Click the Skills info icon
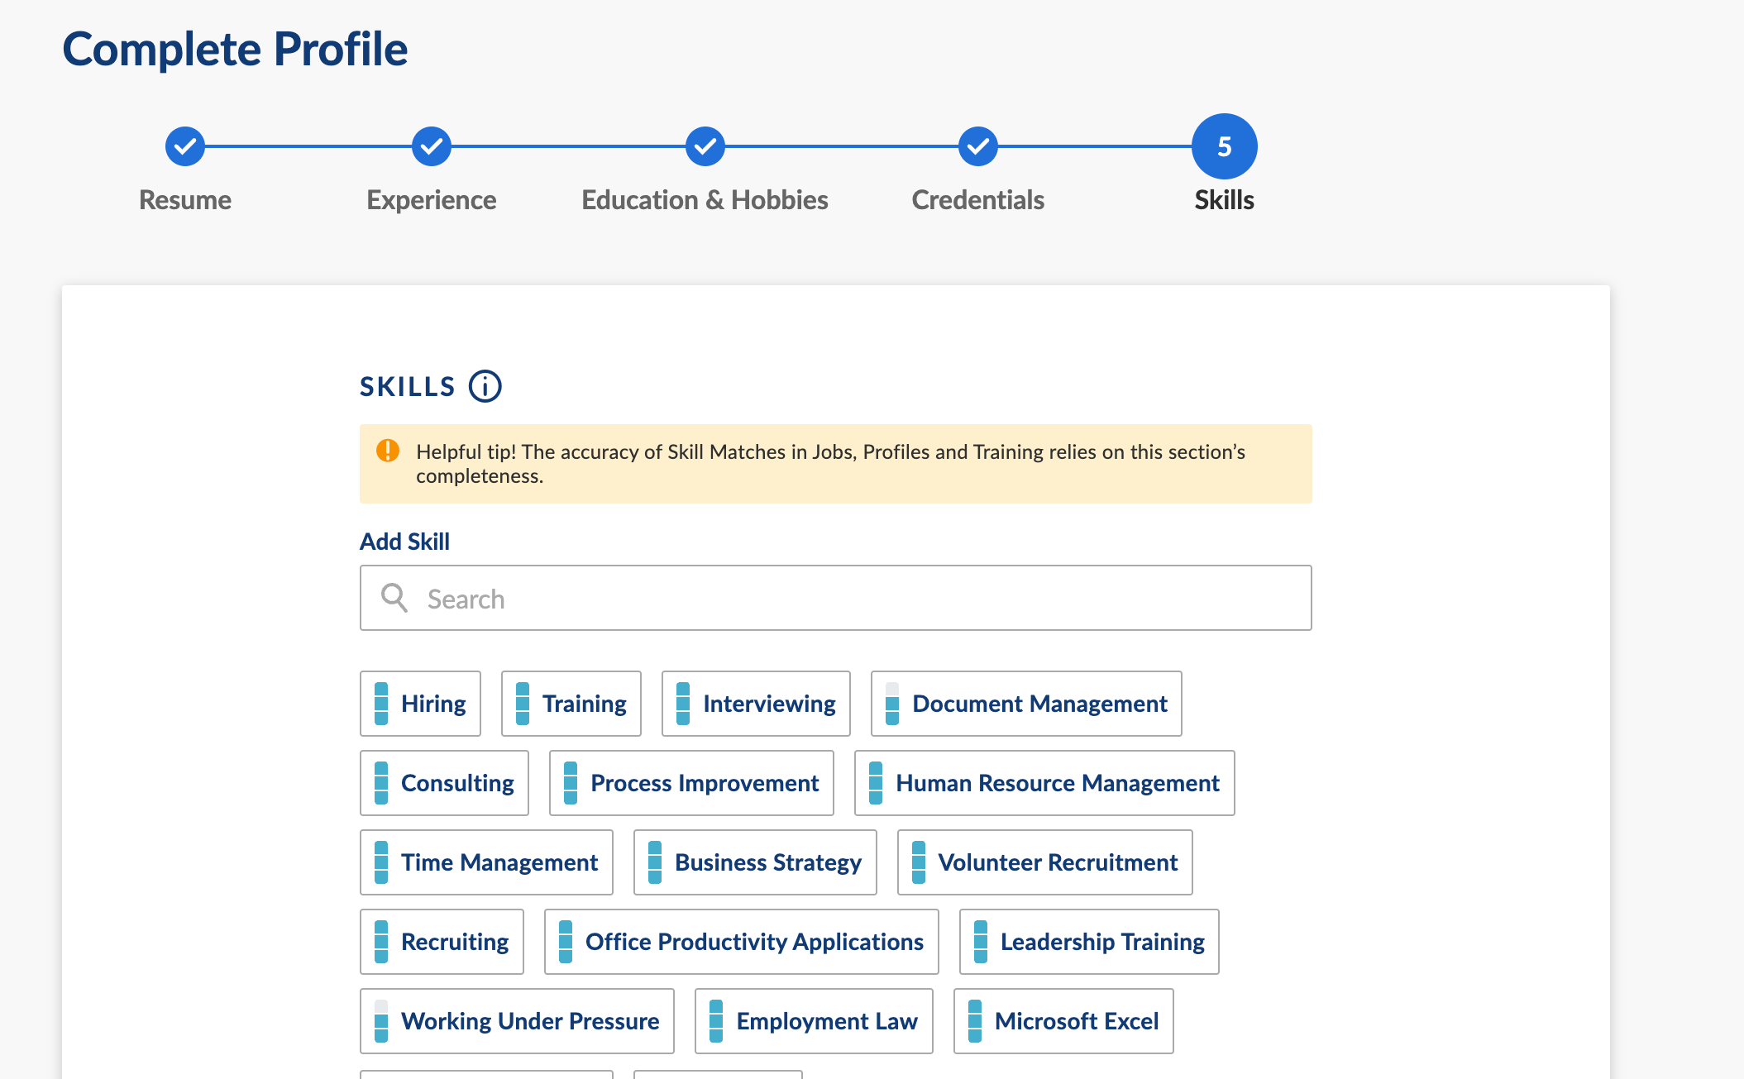This screenshot has width=1744, height=1079. pyautogui.click(x=485, y=386)
